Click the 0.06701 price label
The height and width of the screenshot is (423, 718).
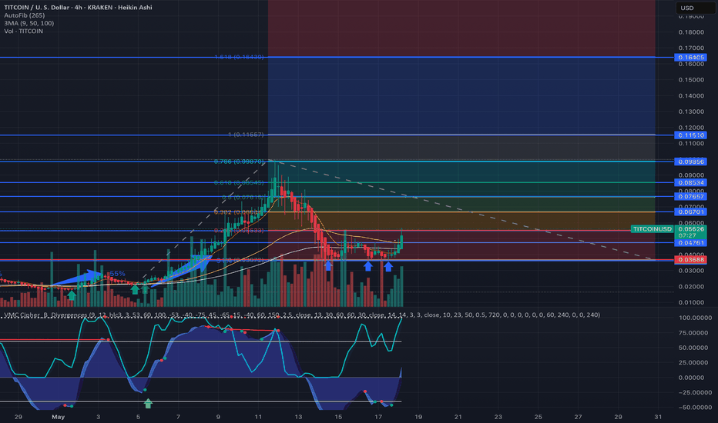coord(690,211)
